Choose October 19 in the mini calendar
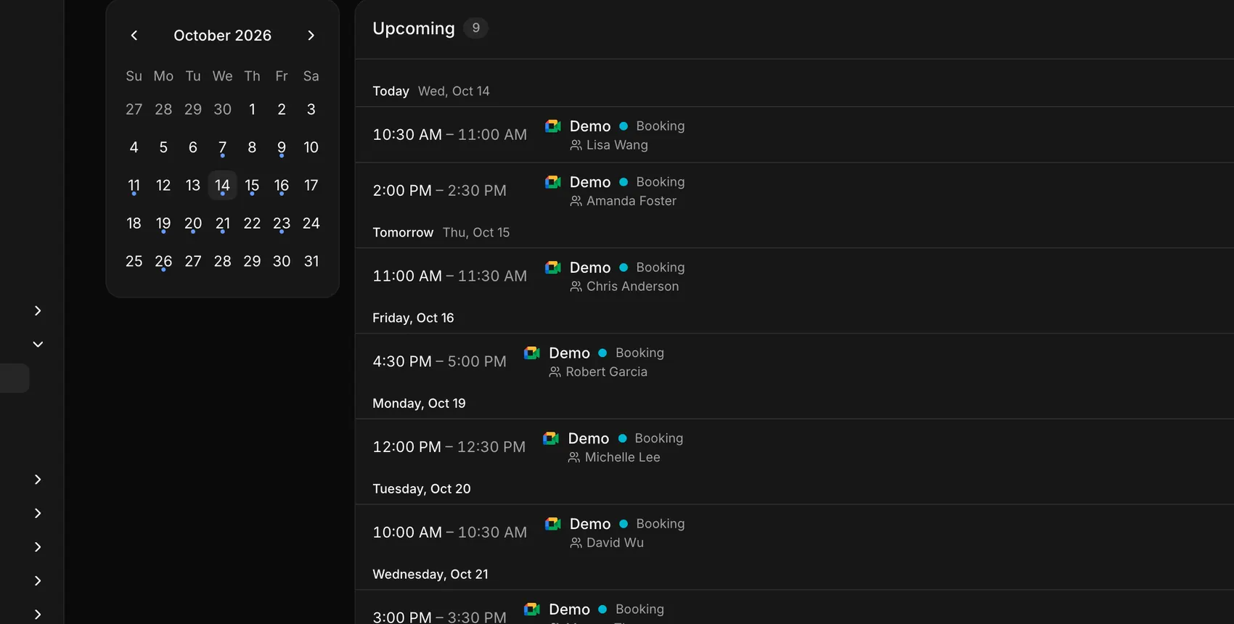 coord(163,223)
